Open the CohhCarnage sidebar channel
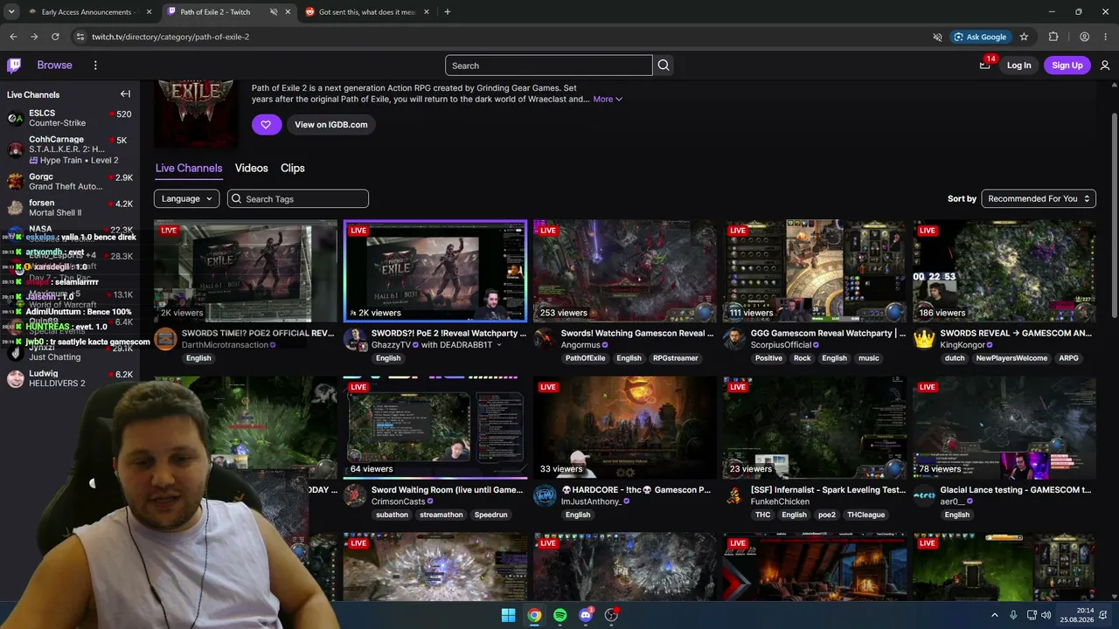 tap(70, 149)
